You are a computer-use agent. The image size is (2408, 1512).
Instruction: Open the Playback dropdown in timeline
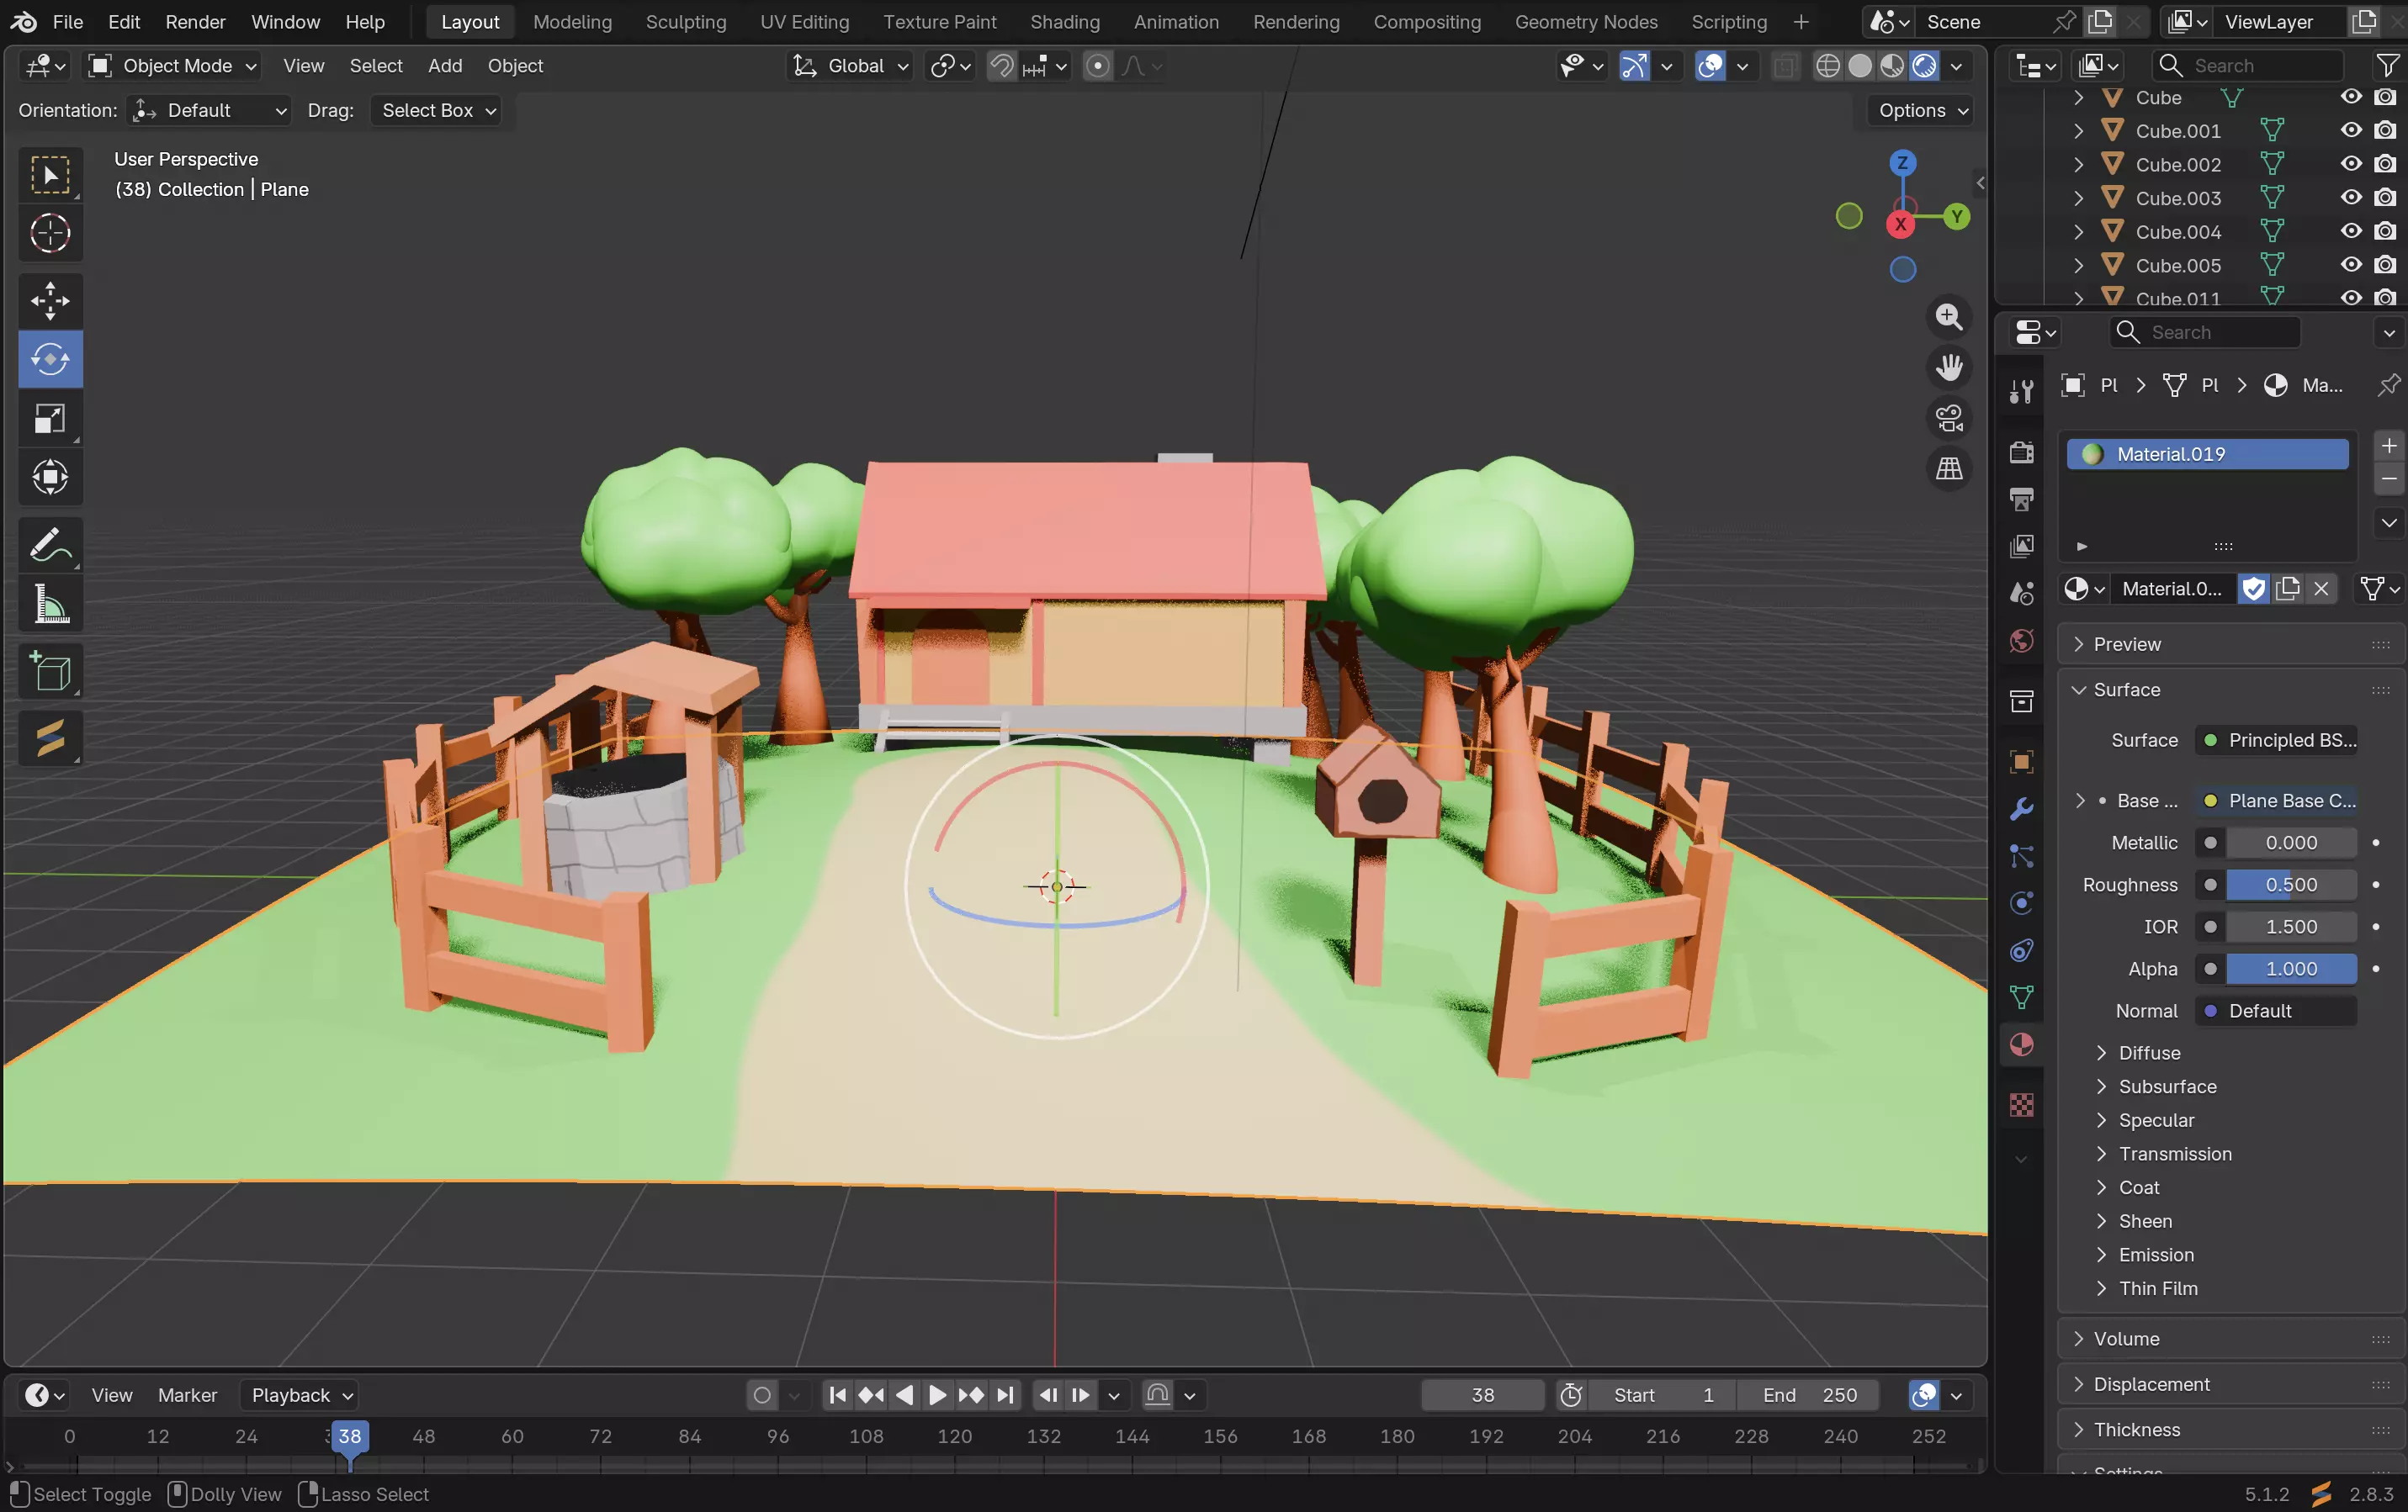click(x=299, y=1395)
